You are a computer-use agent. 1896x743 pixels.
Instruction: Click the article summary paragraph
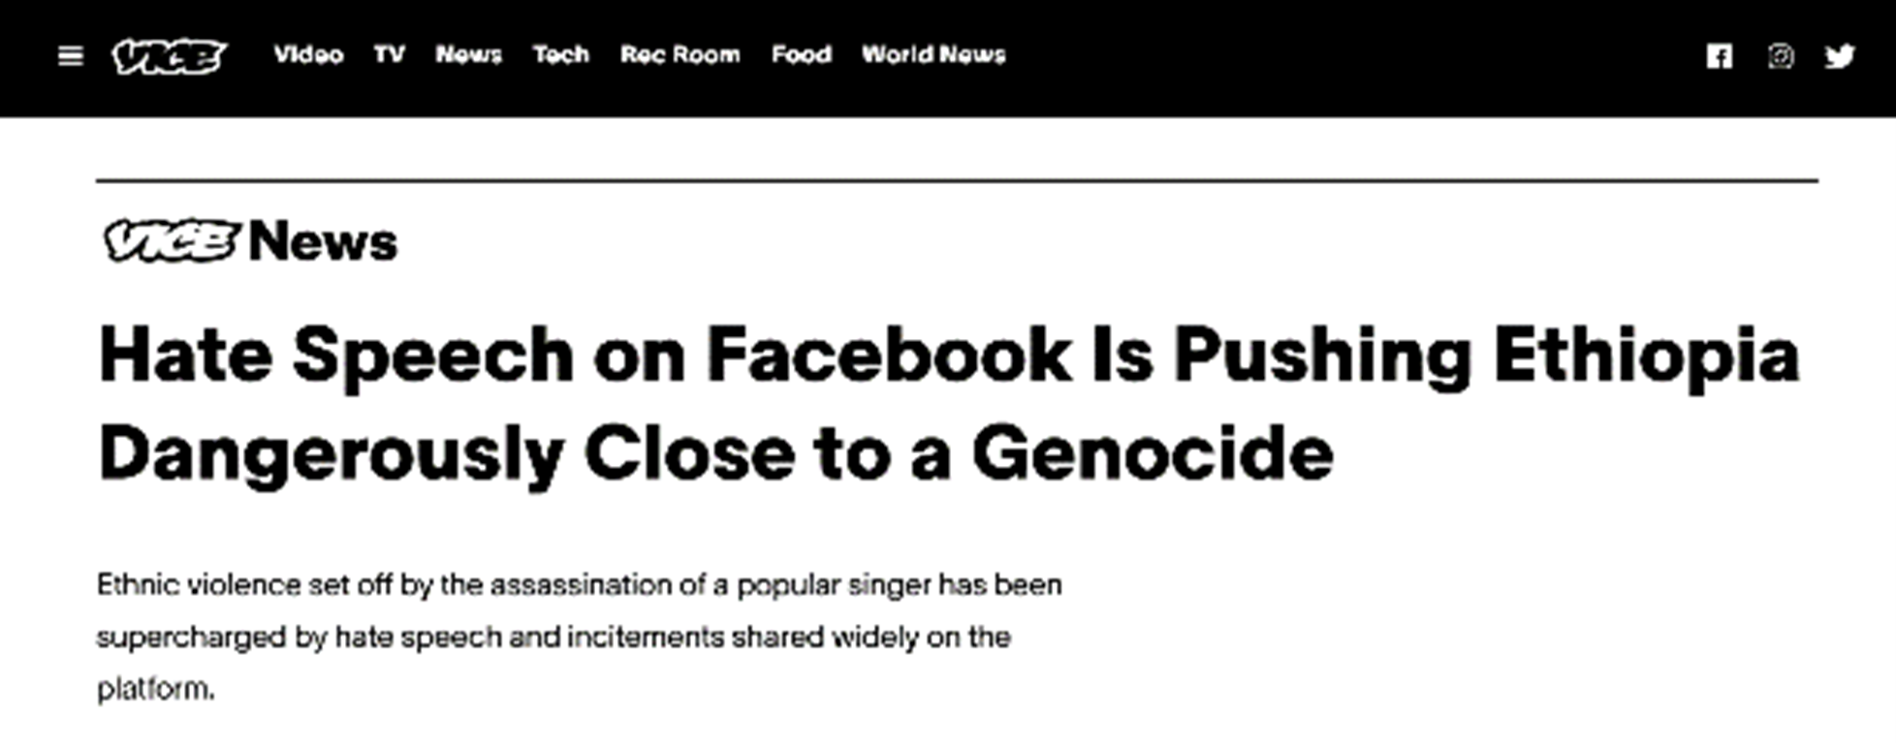tap(580, 636)
